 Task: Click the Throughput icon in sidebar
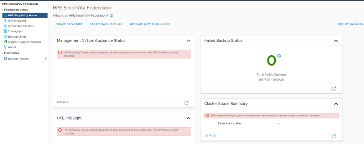(5, 31)
